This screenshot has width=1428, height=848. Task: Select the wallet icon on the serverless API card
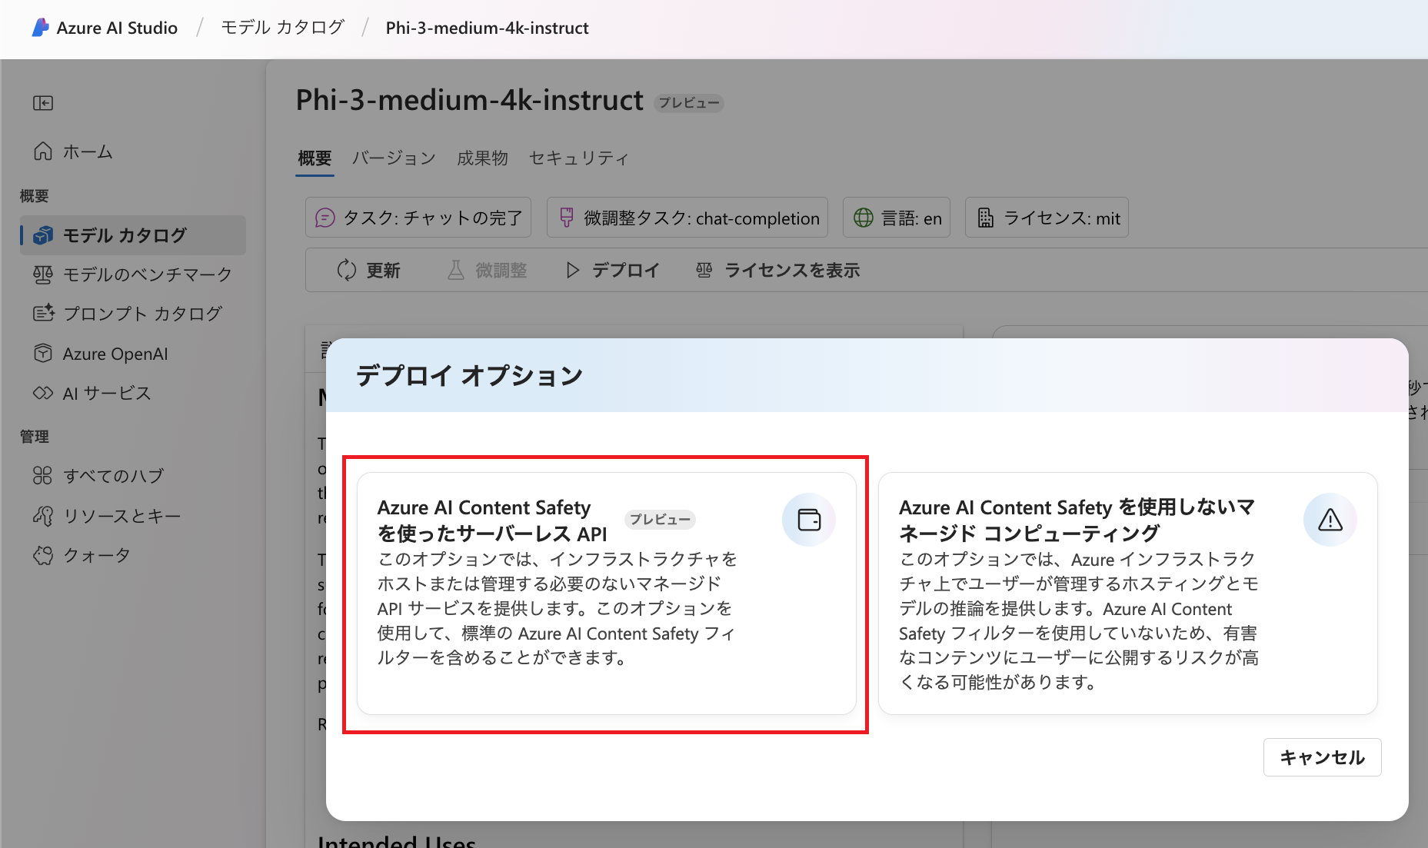(x=809, y=520)
